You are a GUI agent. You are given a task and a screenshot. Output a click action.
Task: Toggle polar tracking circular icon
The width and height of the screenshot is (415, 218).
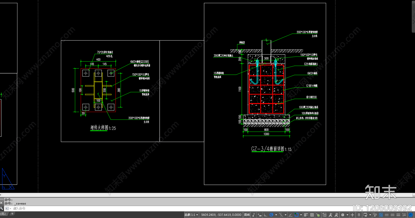(271, 215)
